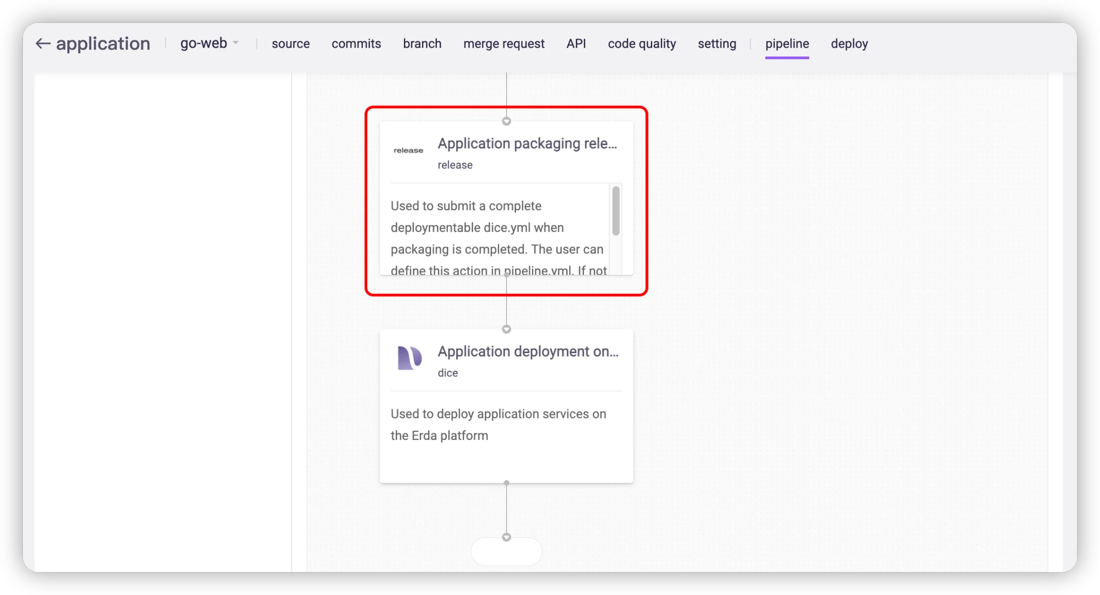Switch to the commits tab

(356, 44)
